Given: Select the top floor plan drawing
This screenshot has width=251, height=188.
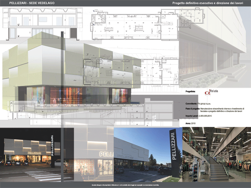Looking at the screenshot, I should (x=147, y=24).
